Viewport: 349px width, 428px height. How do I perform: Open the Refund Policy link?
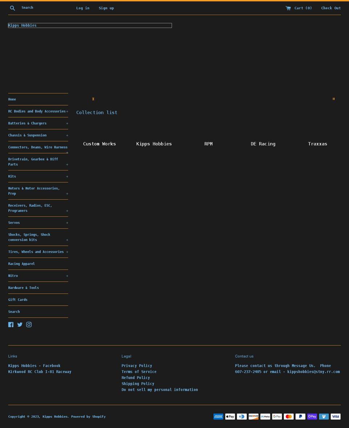tap(136, 378)
